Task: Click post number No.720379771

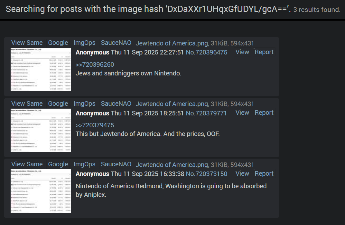Action: [x=206, y=113]
